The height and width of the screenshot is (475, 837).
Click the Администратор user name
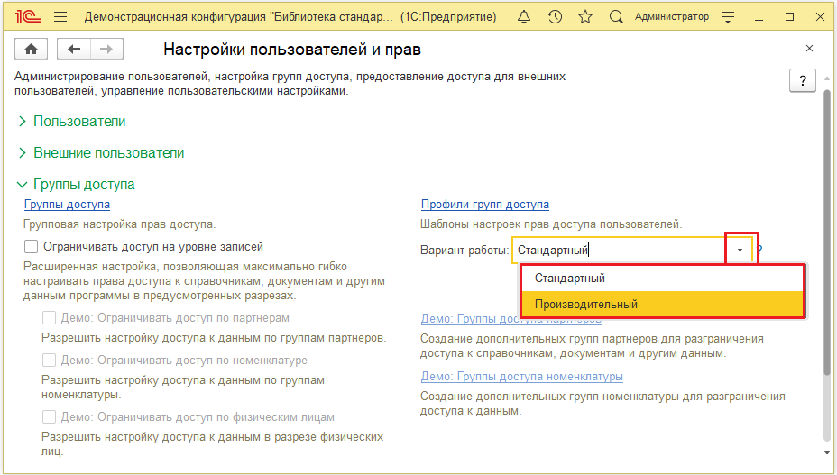(x=672, y=17)
